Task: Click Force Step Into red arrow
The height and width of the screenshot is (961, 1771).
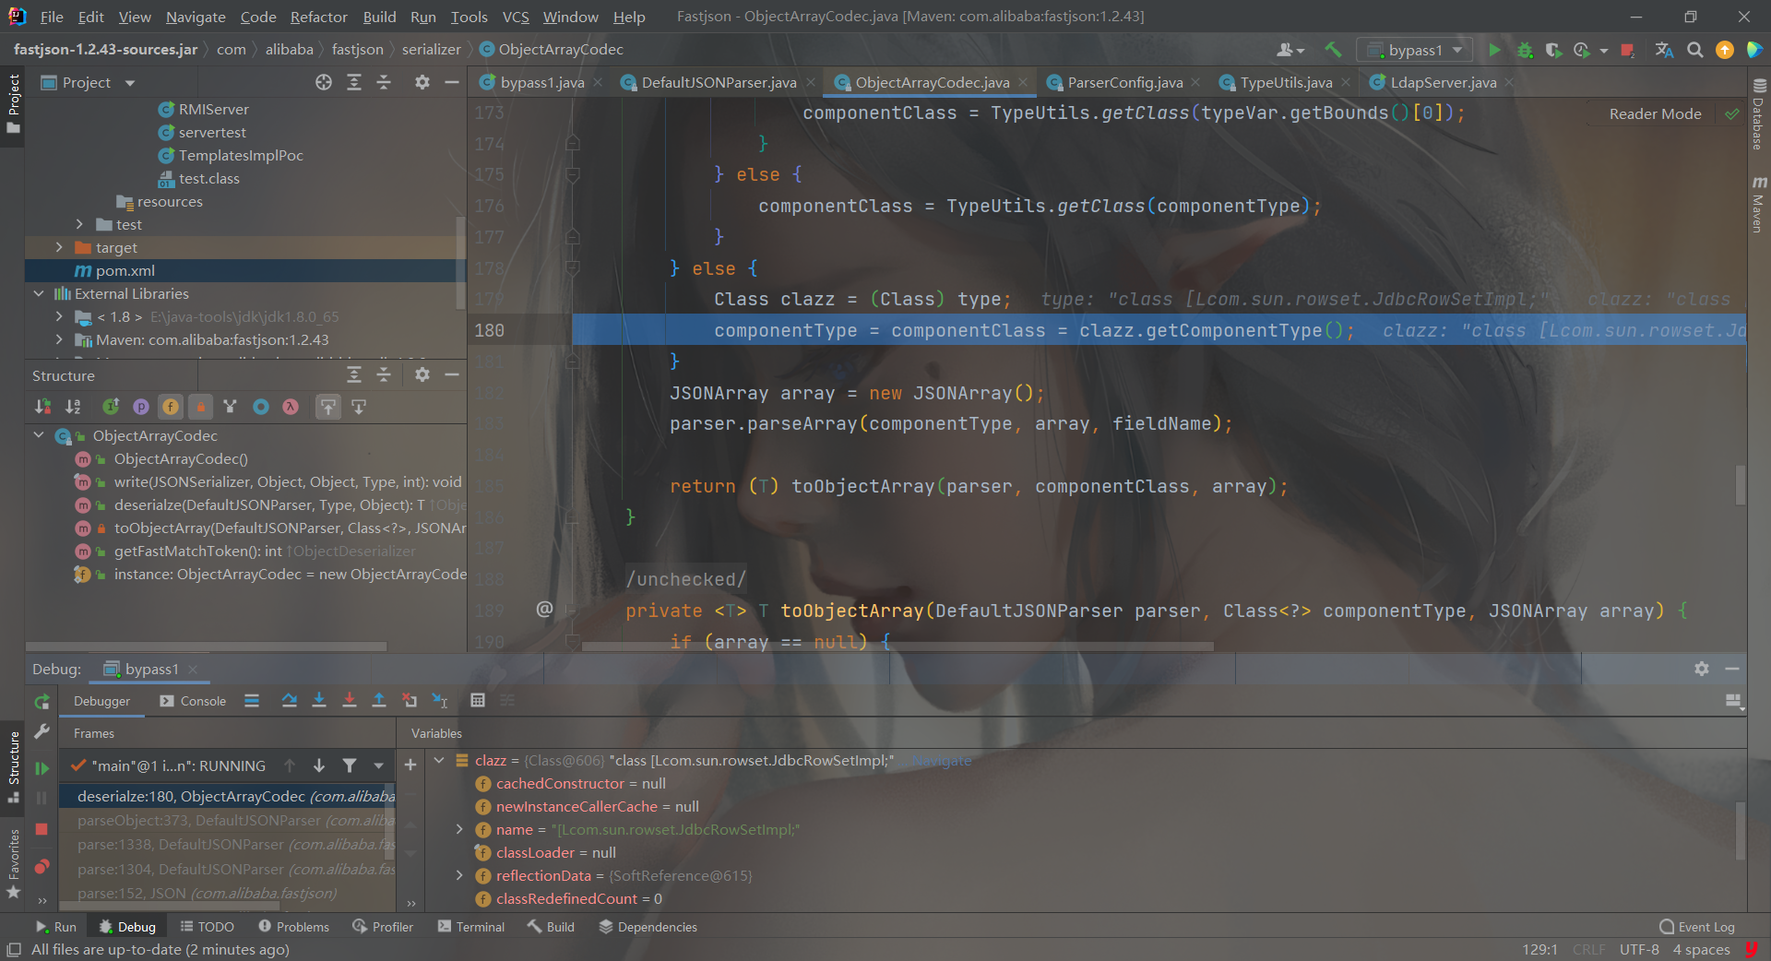Action: [350, 701]
